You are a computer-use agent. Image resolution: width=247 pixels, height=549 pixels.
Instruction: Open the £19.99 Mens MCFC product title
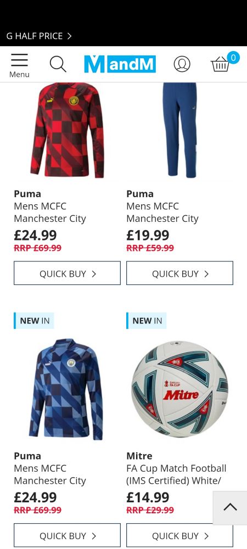pyautogui.click(x=162, y=212)
